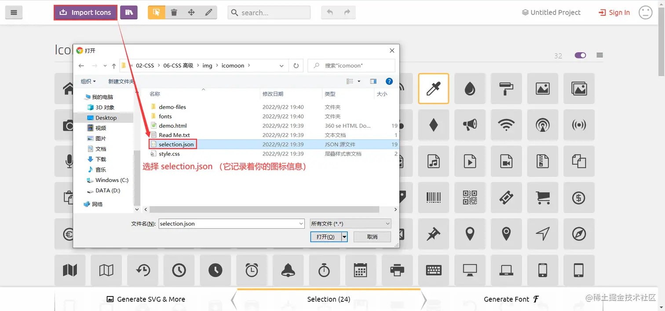Screen dimensions: 665x311
Task: Select the yellow selection cursor tool
Action: click(x=156, y=12)
